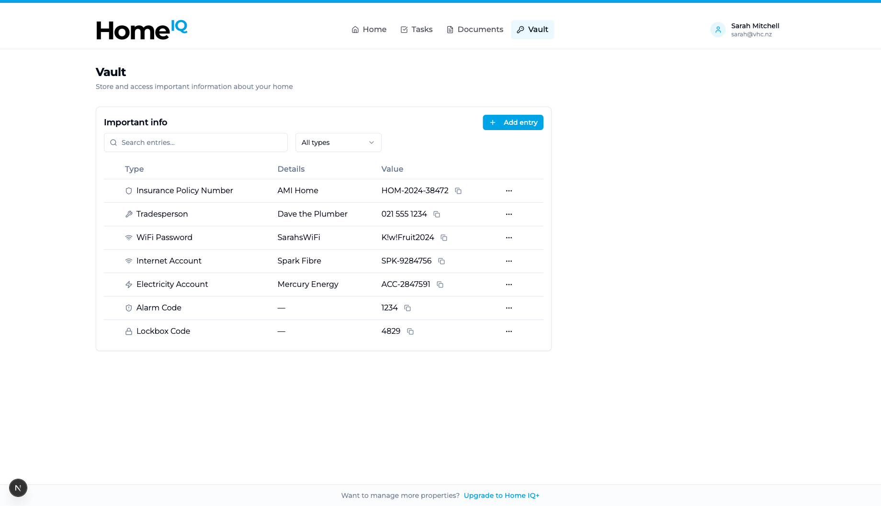Switch to the Documents tab

pos(475,30)
